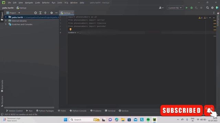
Task: Open editor tab options three-dots menu
Action: pos(214,13)
